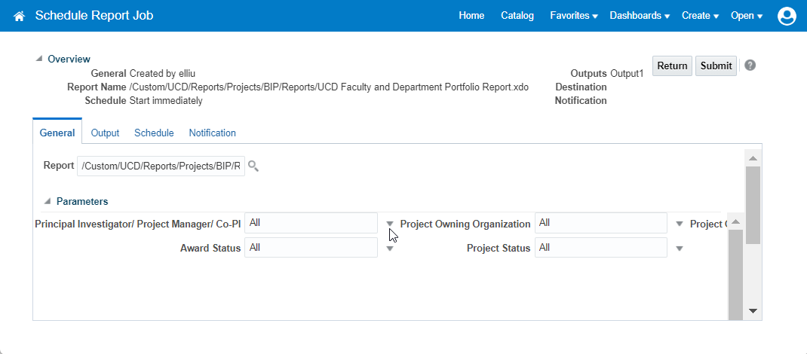Open Project Owning Organization dropdown arrow
The image size is (807, 354).
coord(679,224)
